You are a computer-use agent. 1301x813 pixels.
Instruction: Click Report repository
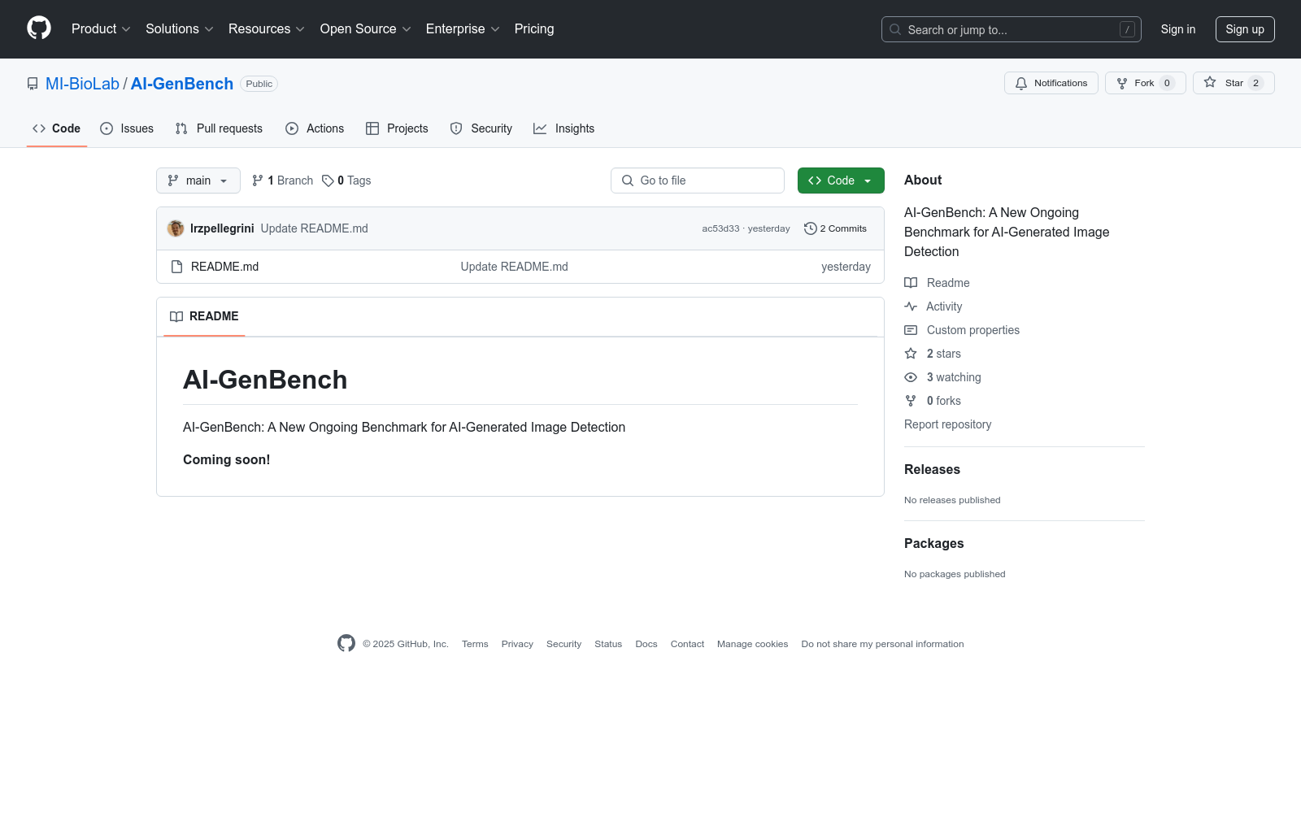point(947,424)
